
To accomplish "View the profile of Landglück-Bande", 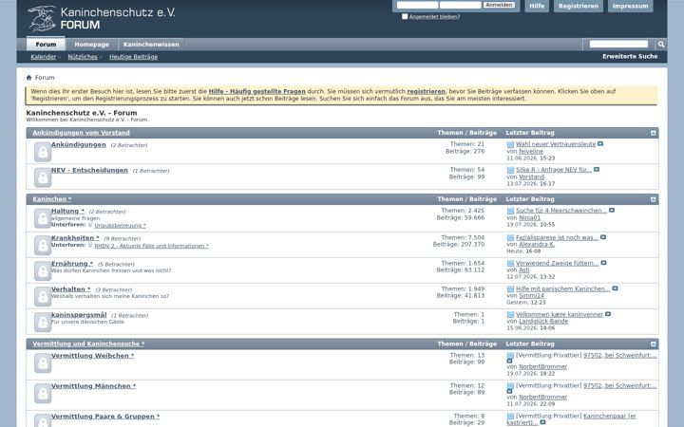I will (x=543, y=321).
